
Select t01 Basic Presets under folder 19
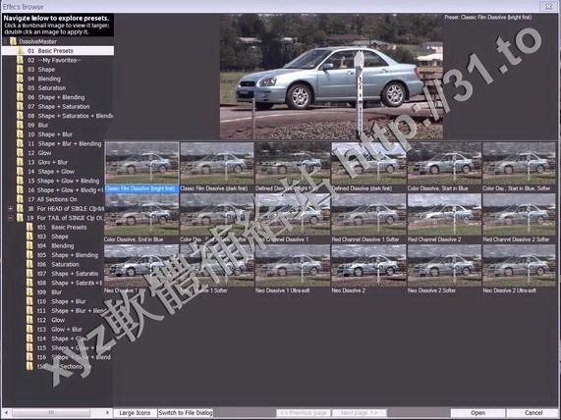[x=62, y=228]
